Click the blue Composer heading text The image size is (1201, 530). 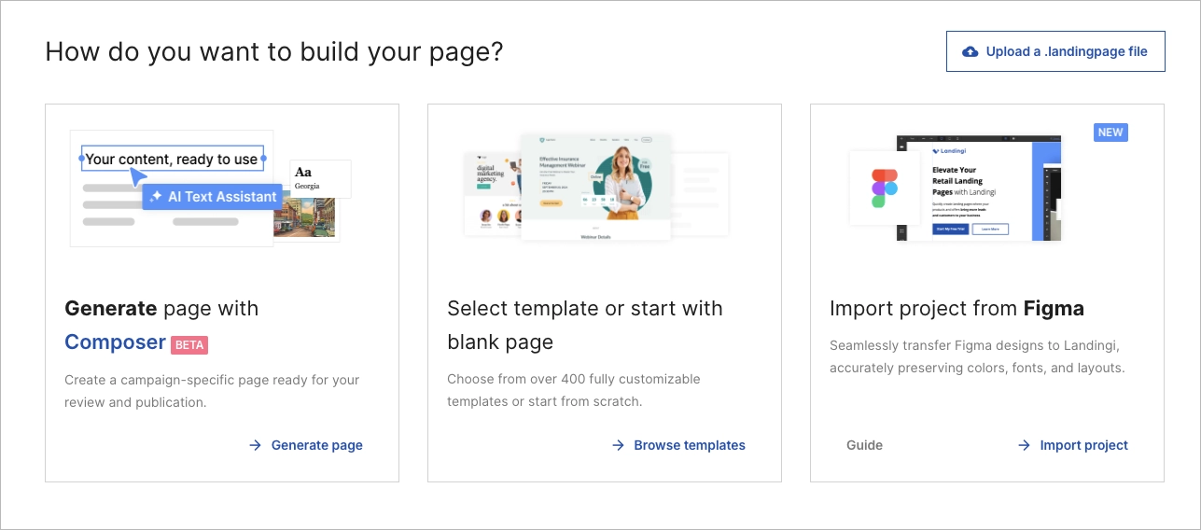coord(115,342)
